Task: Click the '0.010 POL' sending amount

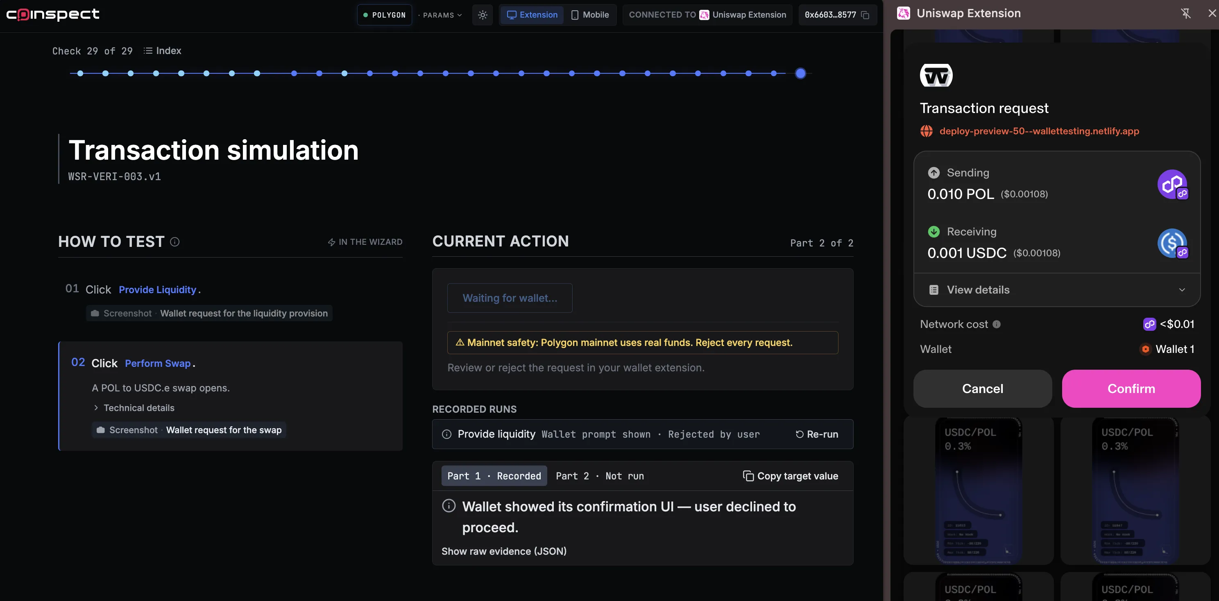Action: 961,194
